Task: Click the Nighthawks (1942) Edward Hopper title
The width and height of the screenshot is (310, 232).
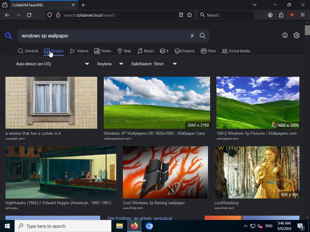Action: pyautogui.click(x=58, y=203)
